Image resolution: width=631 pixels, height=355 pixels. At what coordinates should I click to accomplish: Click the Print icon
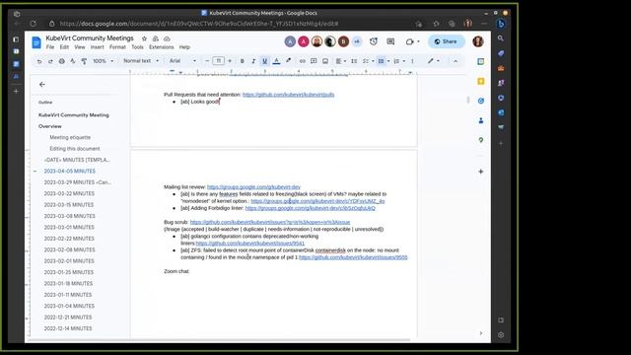61,61
